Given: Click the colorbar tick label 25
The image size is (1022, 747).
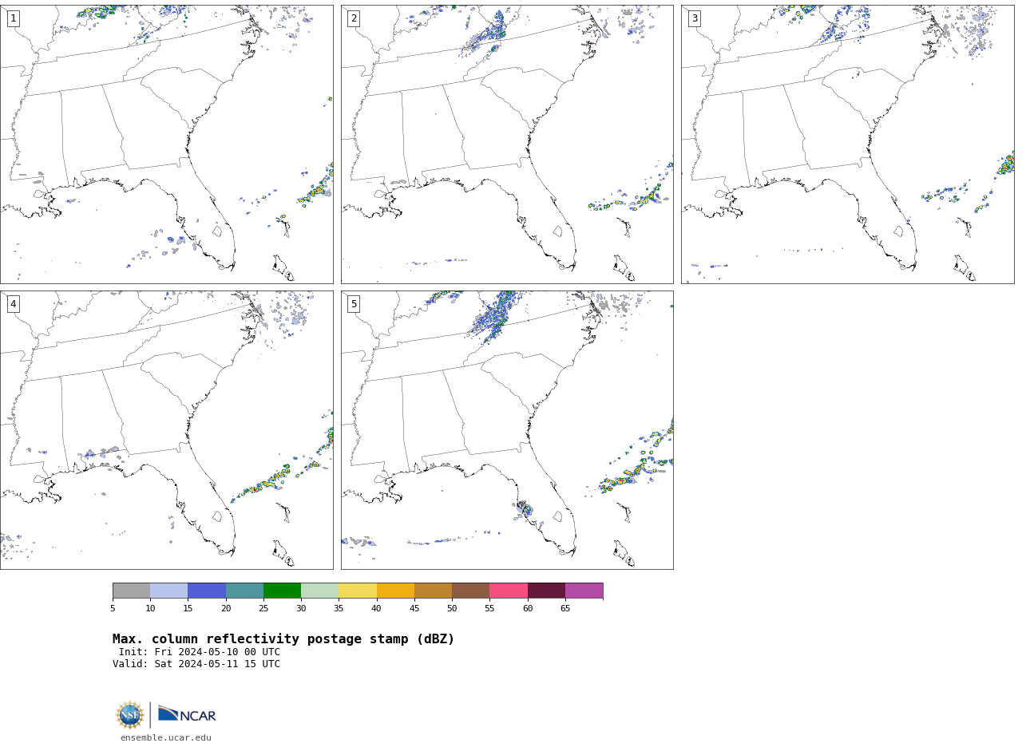Looking at the screenshot, I should coord(263,609).
